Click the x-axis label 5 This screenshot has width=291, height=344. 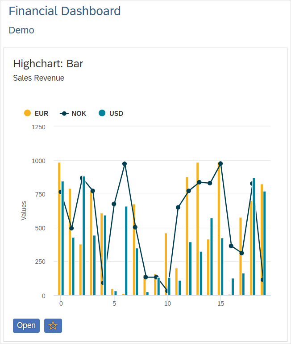[114, 303]
